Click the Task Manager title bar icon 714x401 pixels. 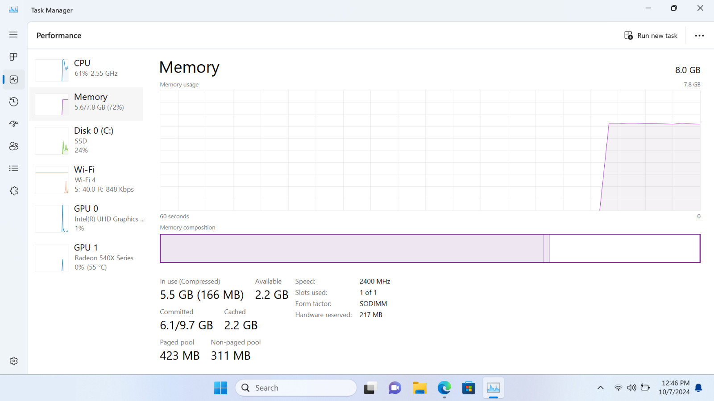click(x=13, y=10)
